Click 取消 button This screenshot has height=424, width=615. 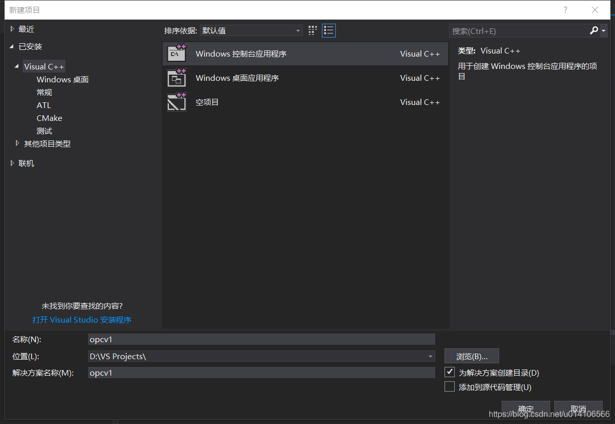pyautogui.click(x=578, y=409)
